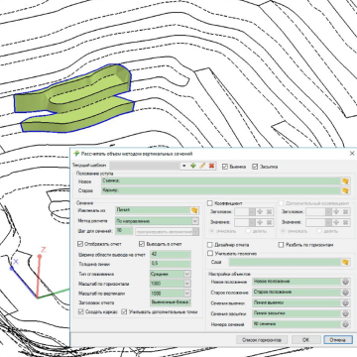Open settings gear for Линия засыпки object
The height and width of the screenshot is (357, 357).
pyautogui.click(x=345, y=313)
